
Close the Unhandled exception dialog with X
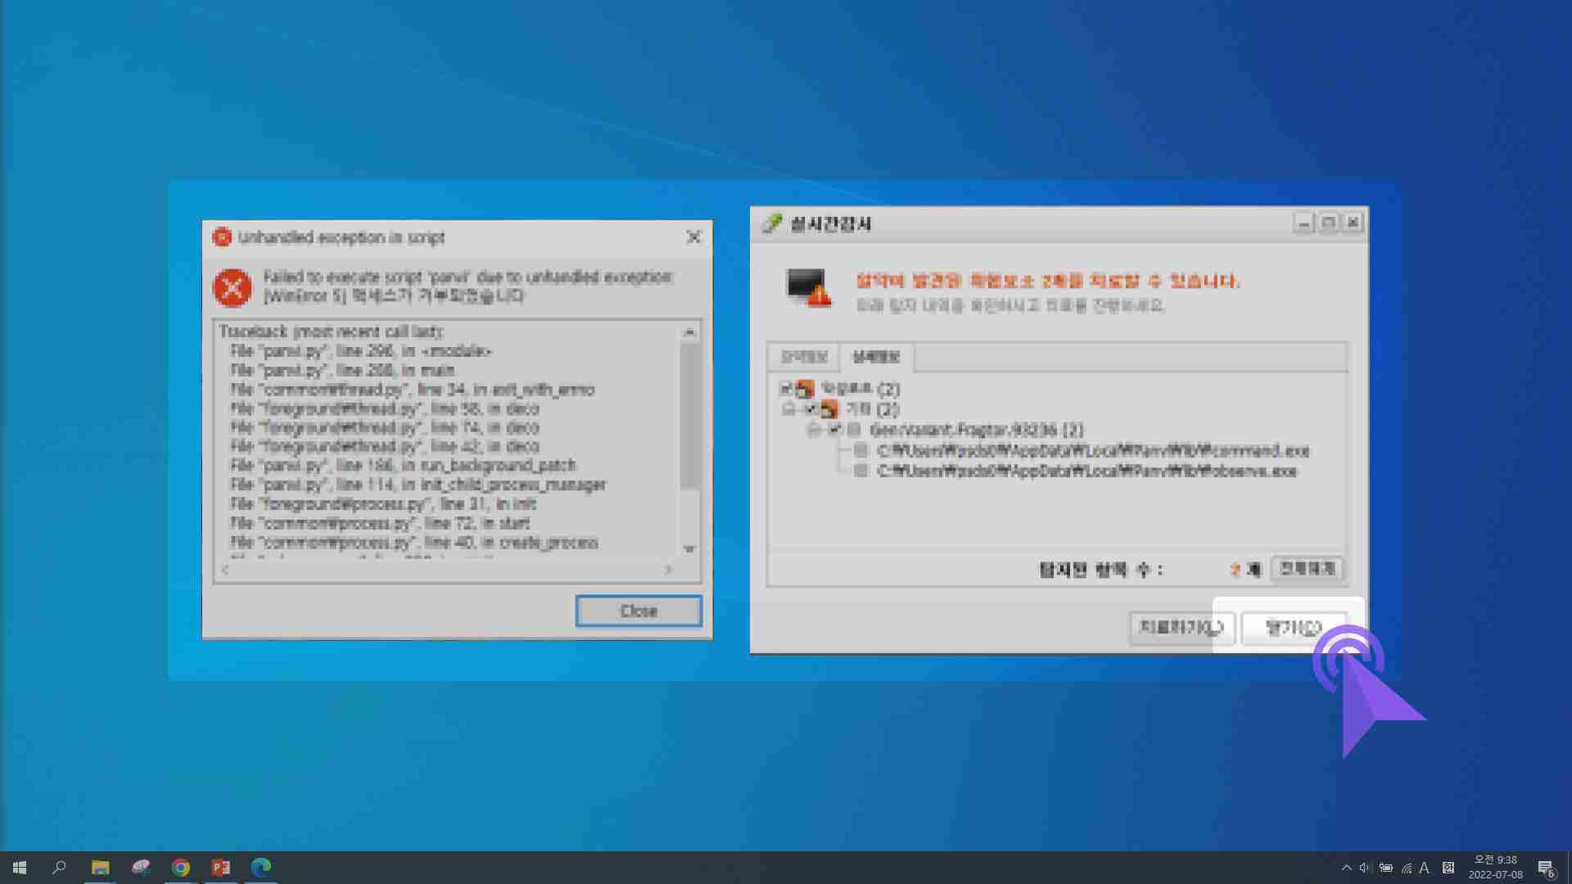point(693,237)
